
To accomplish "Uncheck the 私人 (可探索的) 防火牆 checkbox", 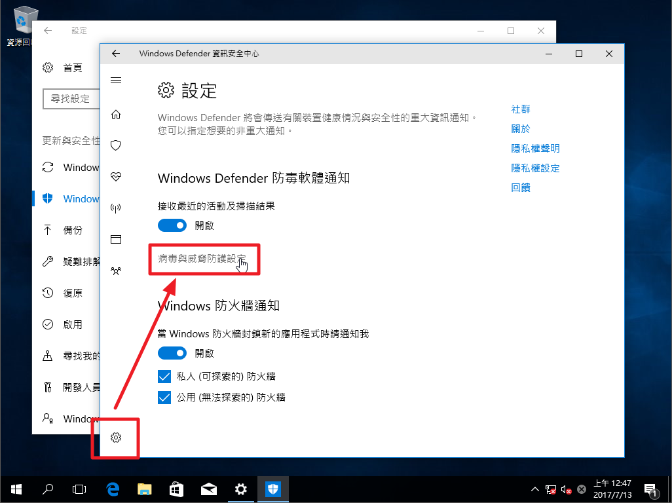I will (164, 377).
